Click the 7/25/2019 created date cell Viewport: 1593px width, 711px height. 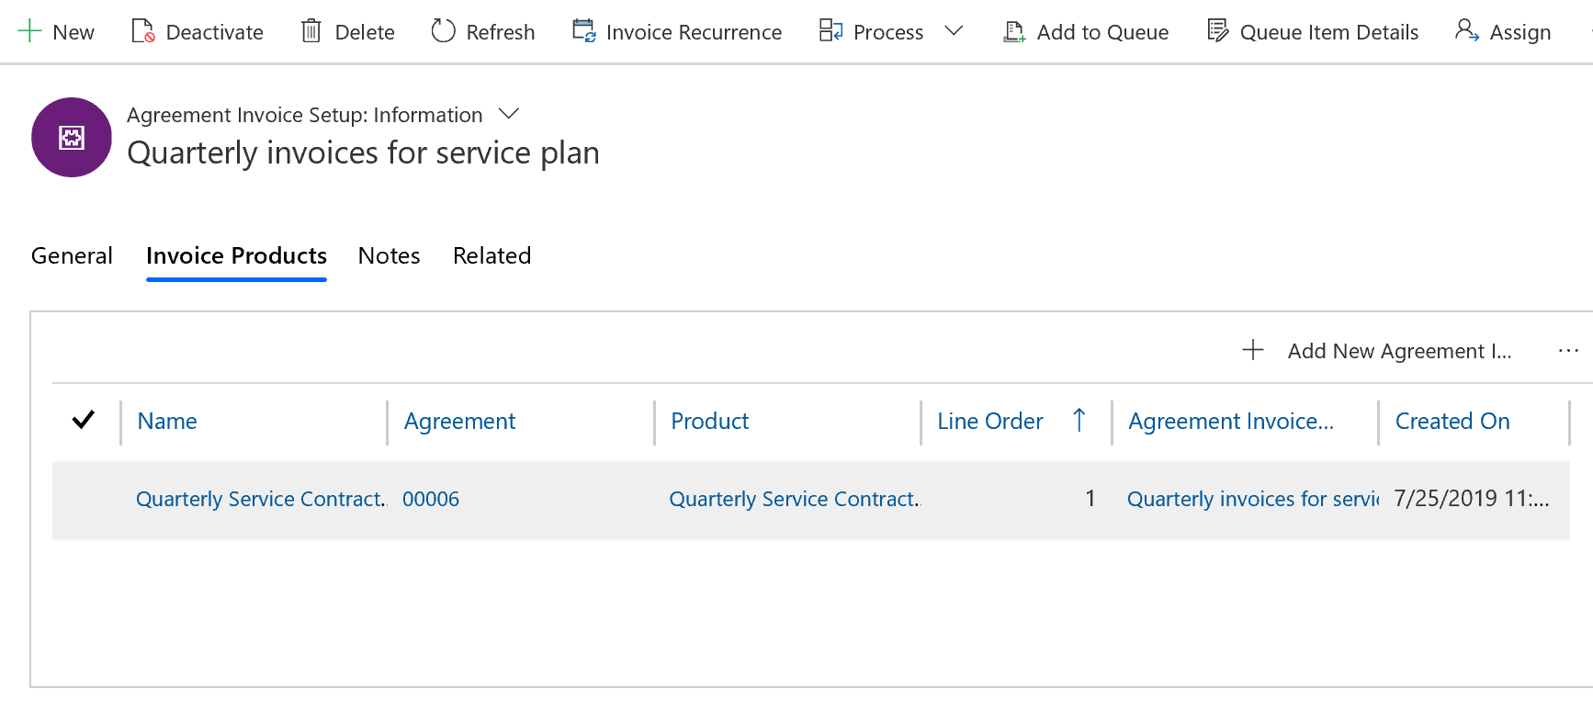click(x=1472, y=498)
